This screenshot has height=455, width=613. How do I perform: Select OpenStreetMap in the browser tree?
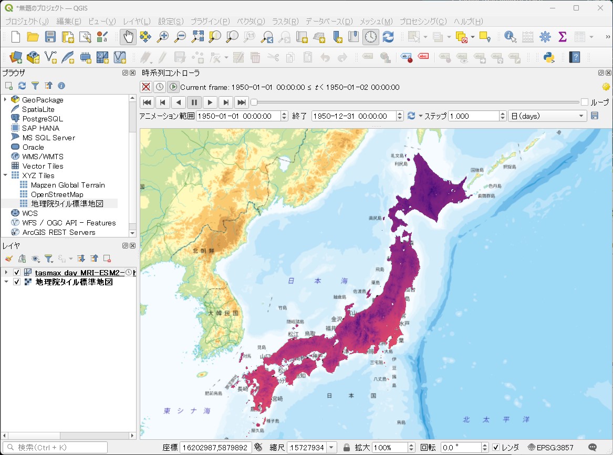coord(57,194)
